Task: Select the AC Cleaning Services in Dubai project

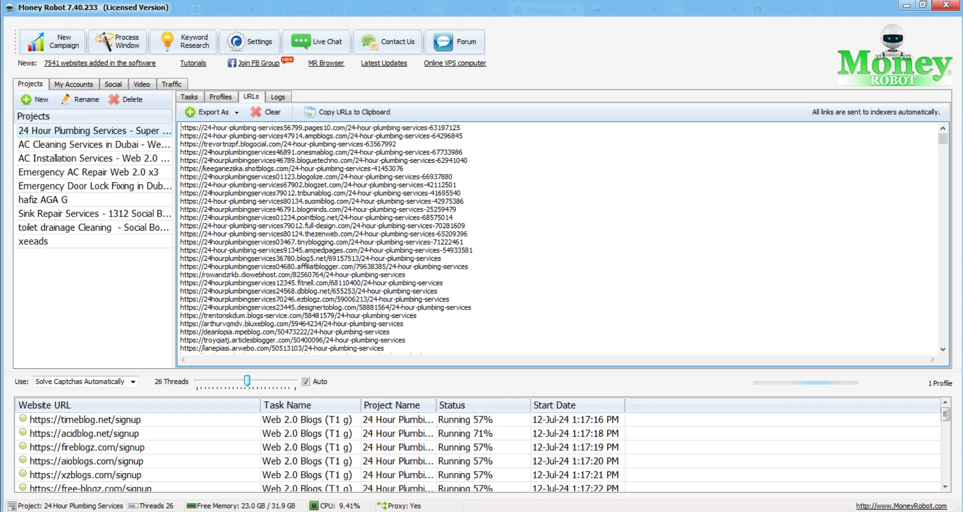Action: 94,144
